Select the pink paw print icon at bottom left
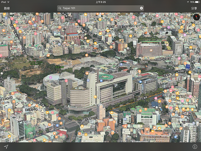The image size is (201, 151). (x=35, y=140)
